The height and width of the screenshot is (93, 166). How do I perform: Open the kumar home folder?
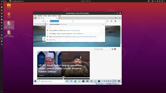pyautogui.click(x=9, y=6)
